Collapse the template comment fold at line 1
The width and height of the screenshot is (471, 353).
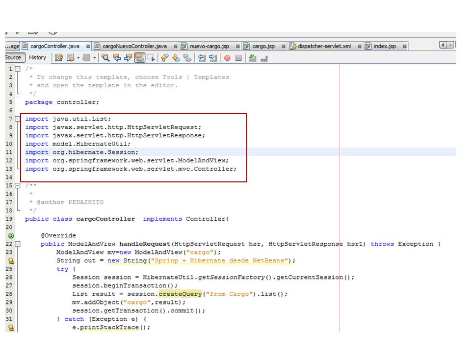point(18,69)
